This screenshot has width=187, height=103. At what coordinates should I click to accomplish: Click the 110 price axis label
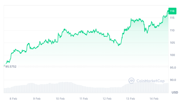[172, 30]
